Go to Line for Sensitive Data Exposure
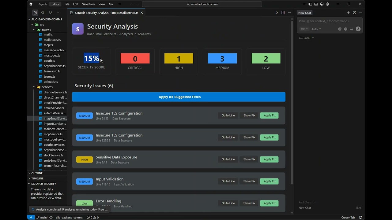Viewport: 392px width, 220px height. 228,159
